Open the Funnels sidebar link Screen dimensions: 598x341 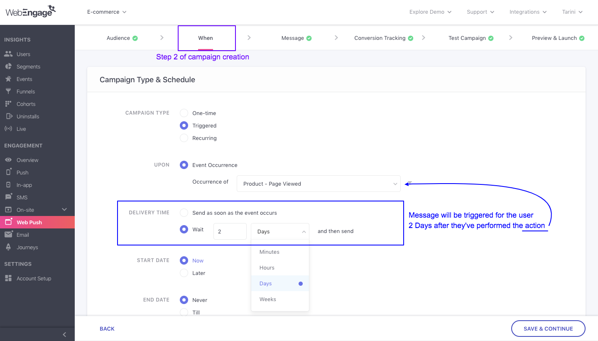point(26,91)
